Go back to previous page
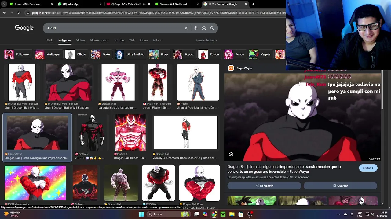Image resolution: width=391 pixels, height=219 pixels. (4, 13)
